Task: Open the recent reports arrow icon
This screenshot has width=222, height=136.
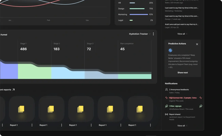Action: [x=14, y=90]
